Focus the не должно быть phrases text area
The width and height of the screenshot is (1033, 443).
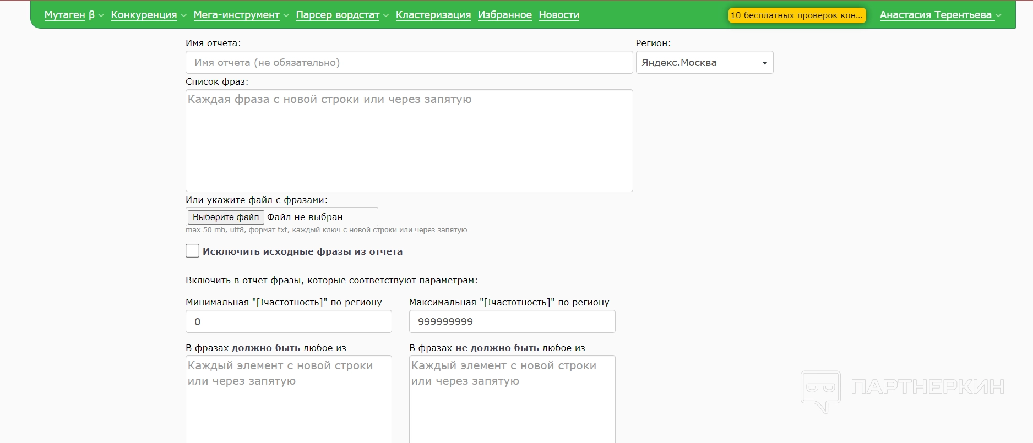click(x=512, y=399)
